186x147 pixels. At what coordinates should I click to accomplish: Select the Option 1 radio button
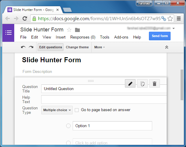68,126
